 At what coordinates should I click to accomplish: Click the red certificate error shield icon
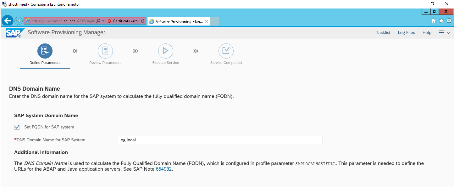coord(109,21)
